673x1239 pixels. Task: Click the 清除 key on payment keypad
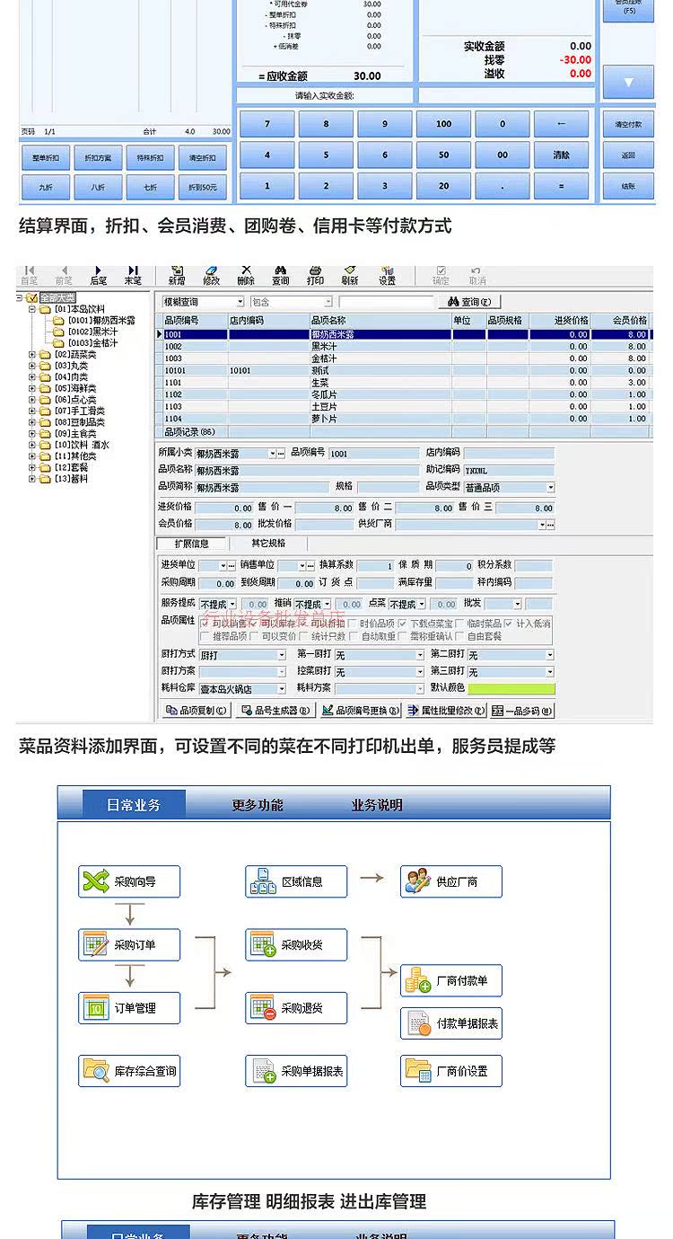(562, 155)
